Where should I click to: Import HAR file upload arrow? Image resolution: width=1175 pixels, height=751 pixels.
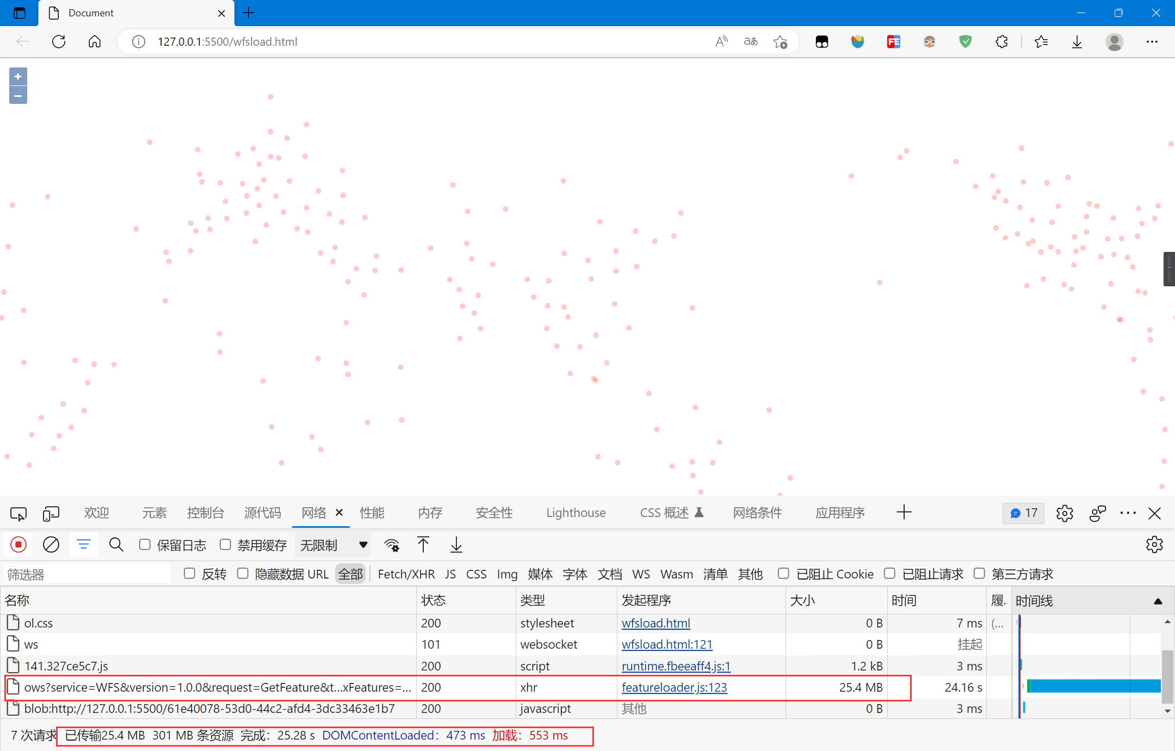(x=423, y=545)
